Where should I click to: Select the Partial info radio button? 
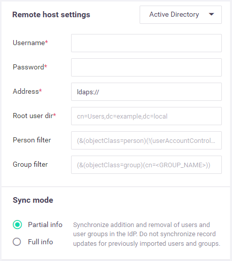click(x=17, y=225)
